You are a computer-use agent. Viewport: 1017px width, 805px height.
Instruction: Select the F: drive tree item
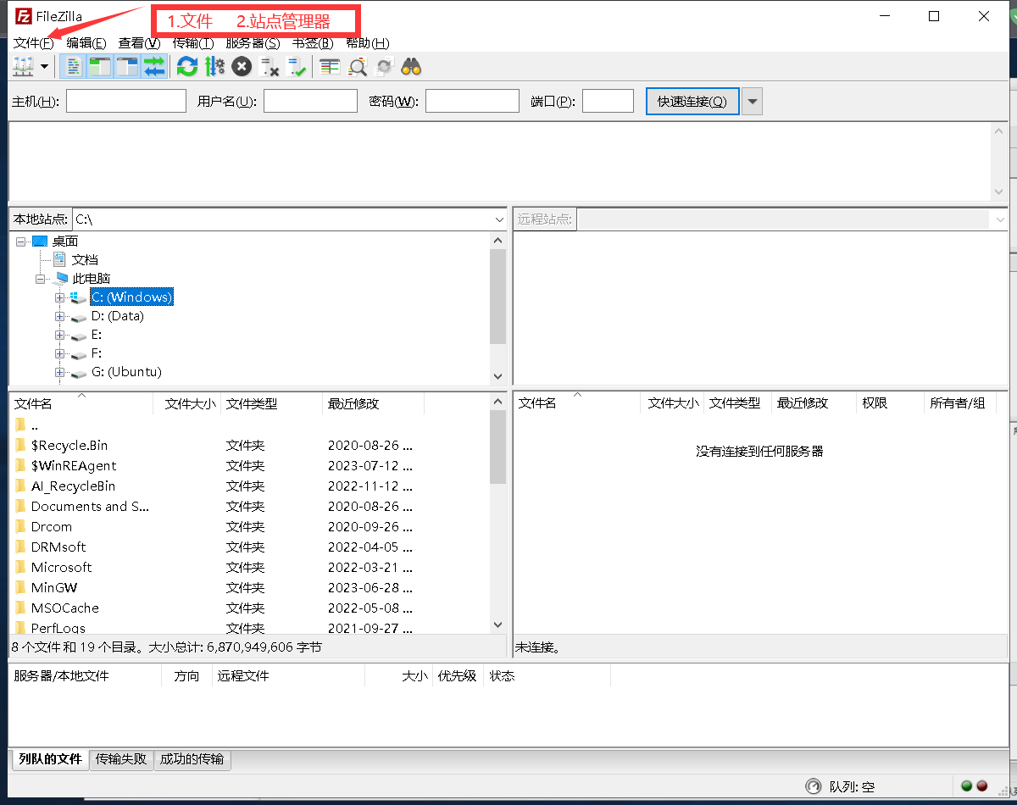click(97, 353)
